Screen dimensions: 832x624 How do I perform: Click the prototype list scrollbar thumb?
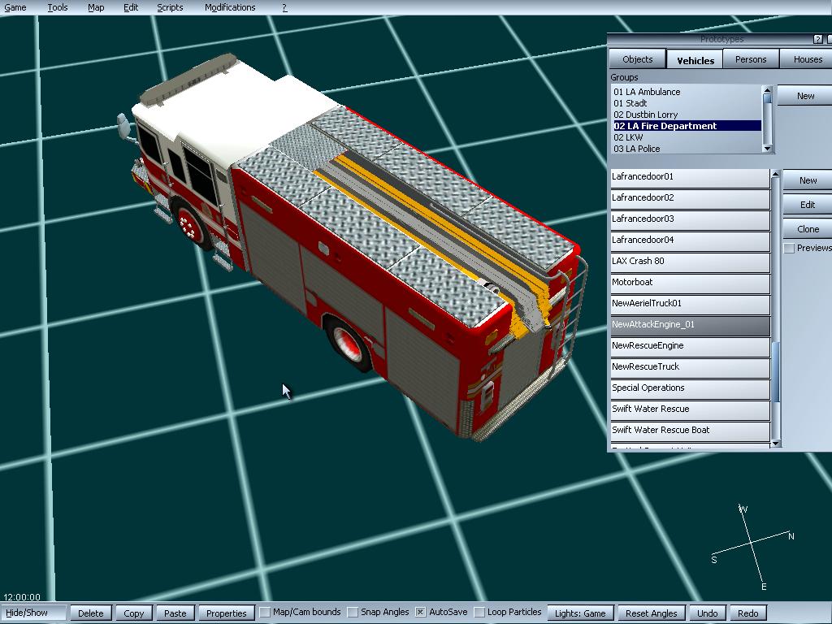click(776, 372)
